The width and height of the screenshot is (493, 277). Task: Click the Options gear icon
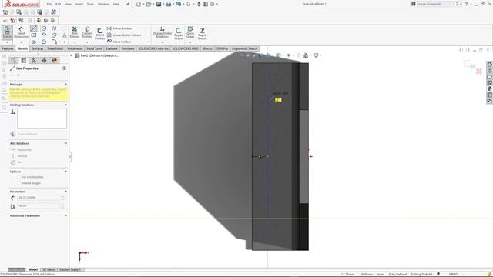(213, 4)
